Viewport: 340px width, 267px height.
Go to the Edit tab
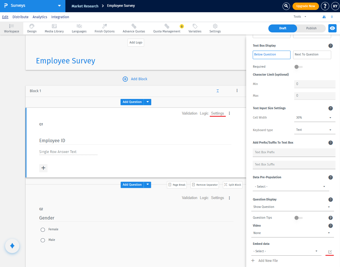(5, 17)
